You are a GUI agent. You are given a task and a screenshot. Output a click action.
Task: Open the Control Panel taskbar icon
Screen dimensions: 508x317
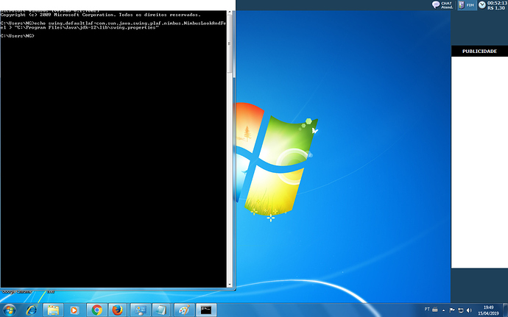[140, 310]
